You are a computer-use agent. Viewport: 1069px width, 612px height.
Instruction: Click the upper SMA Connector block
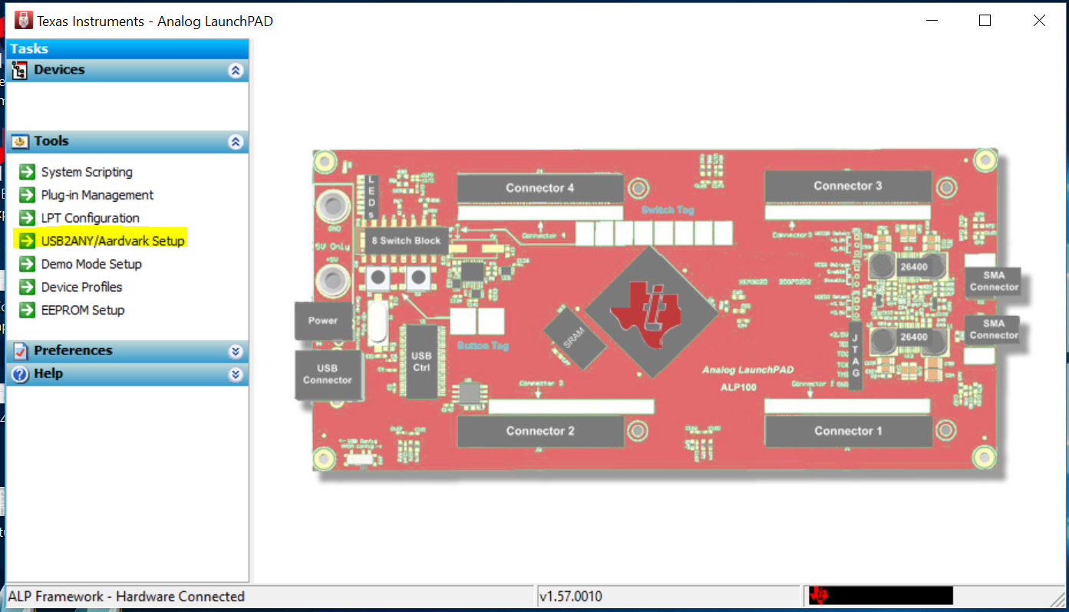click(x=994, y=281)
